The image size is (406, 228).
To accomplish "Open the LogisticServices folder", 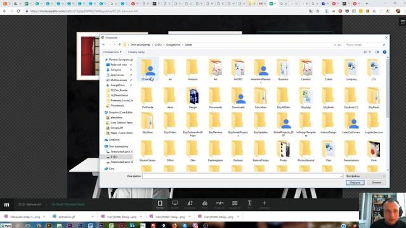I will 374,123.
